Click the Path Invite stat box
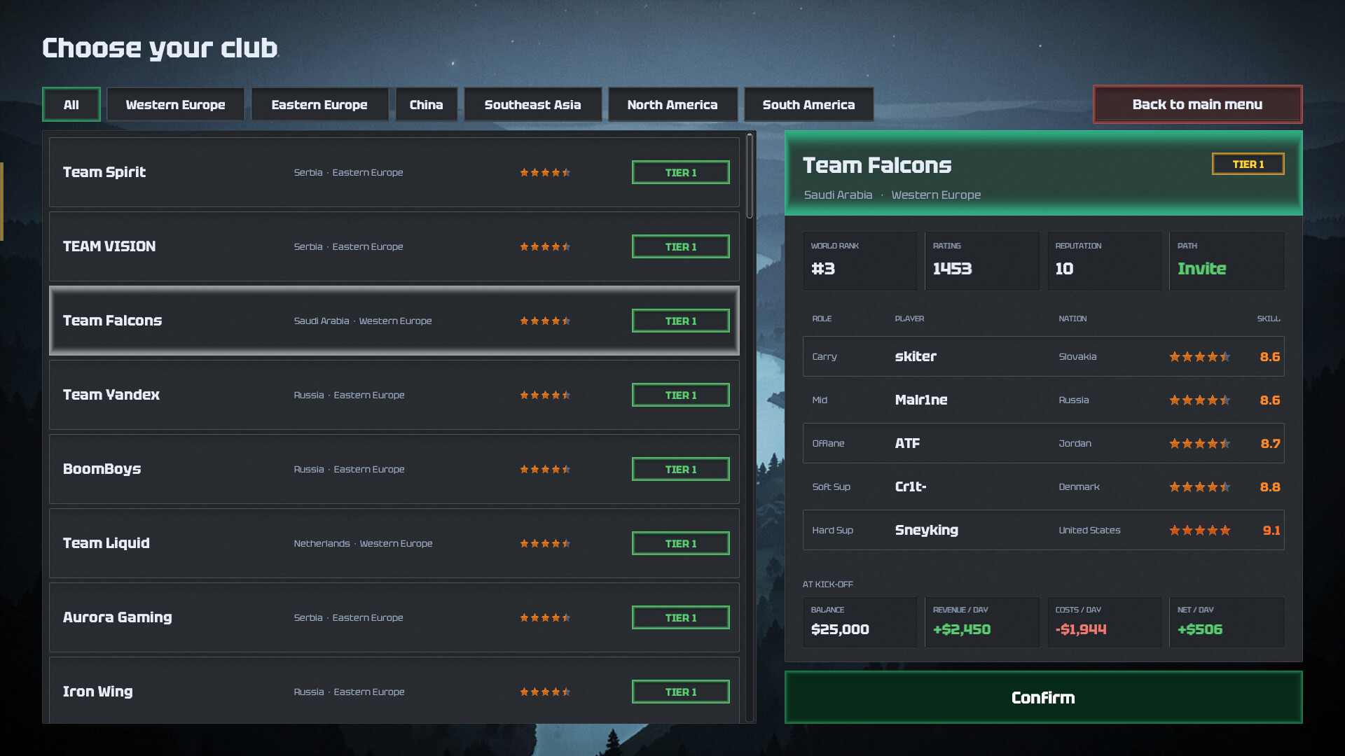Image resolution: width=1345 pixels, height=756 pixels. point(1227,261)
